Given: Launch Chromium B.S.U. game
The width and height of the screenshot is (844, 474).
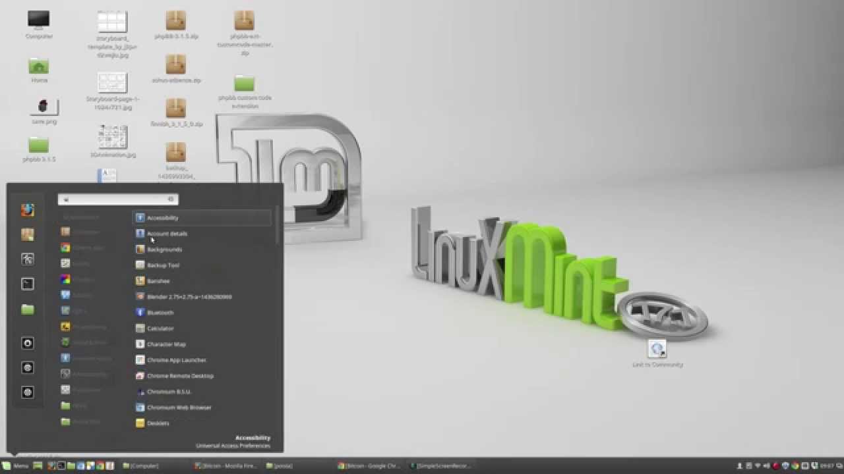Looking at the screenshot, I should (202, 391).
